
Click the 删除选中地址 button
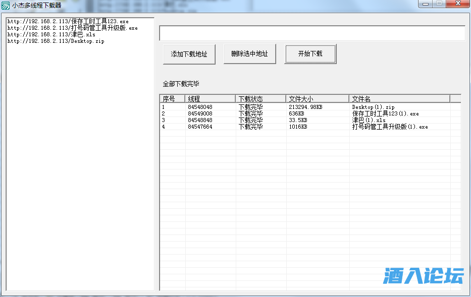pyautogui.click(x=249, y=54)
